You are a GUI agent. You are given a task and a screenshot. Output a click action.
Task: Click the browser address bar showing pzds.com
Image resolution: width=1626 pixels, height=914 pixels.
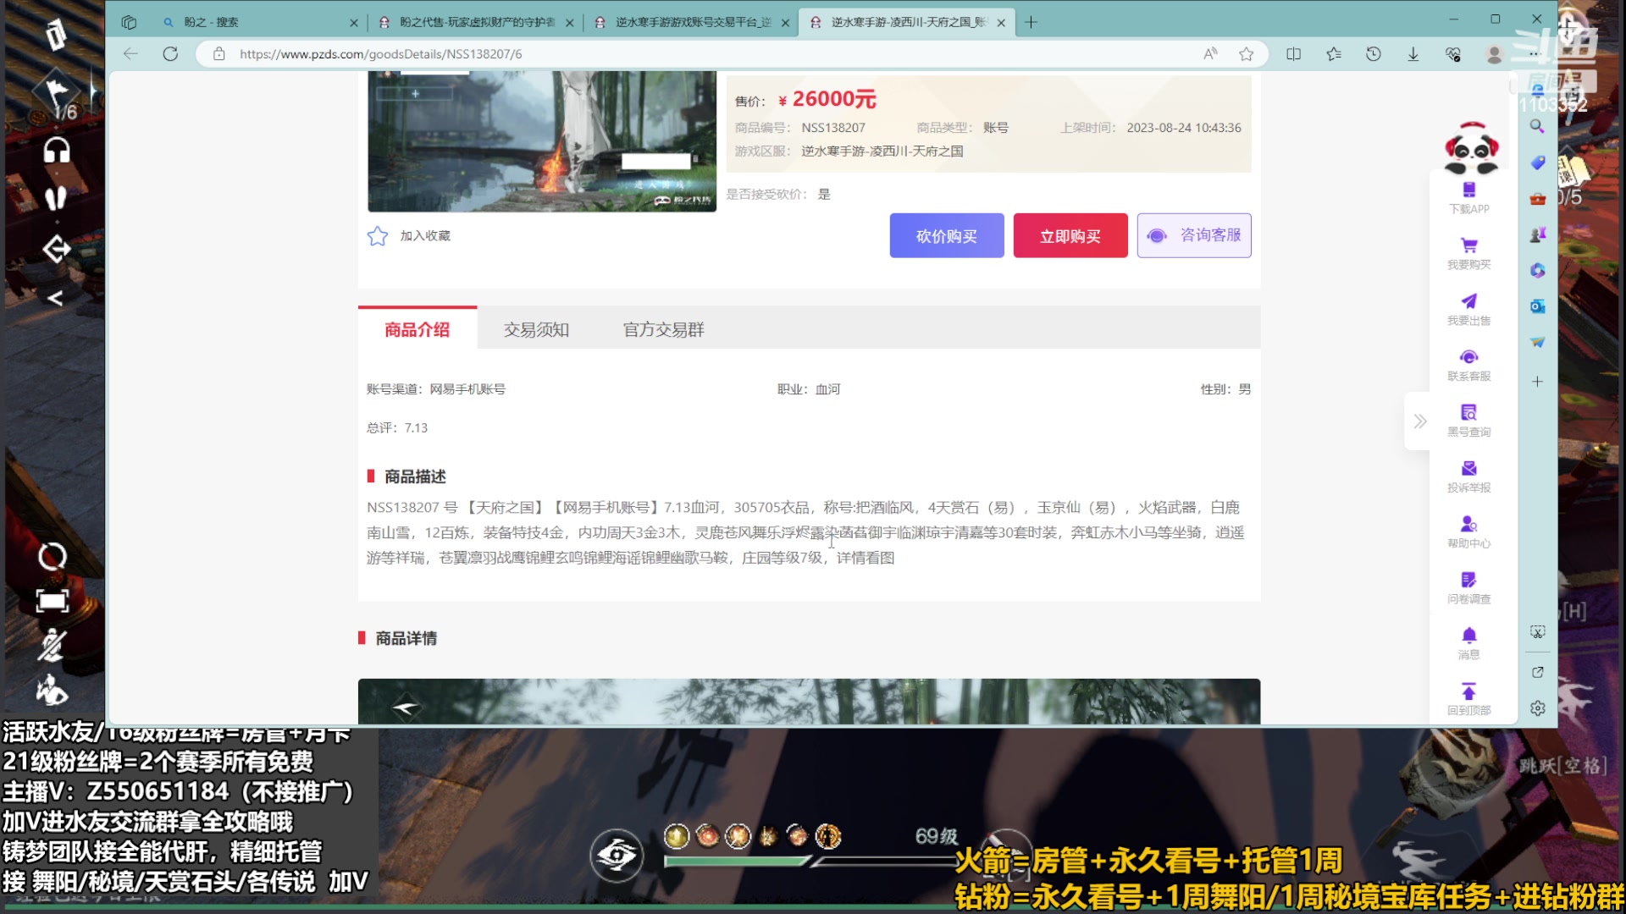[381, 53]
